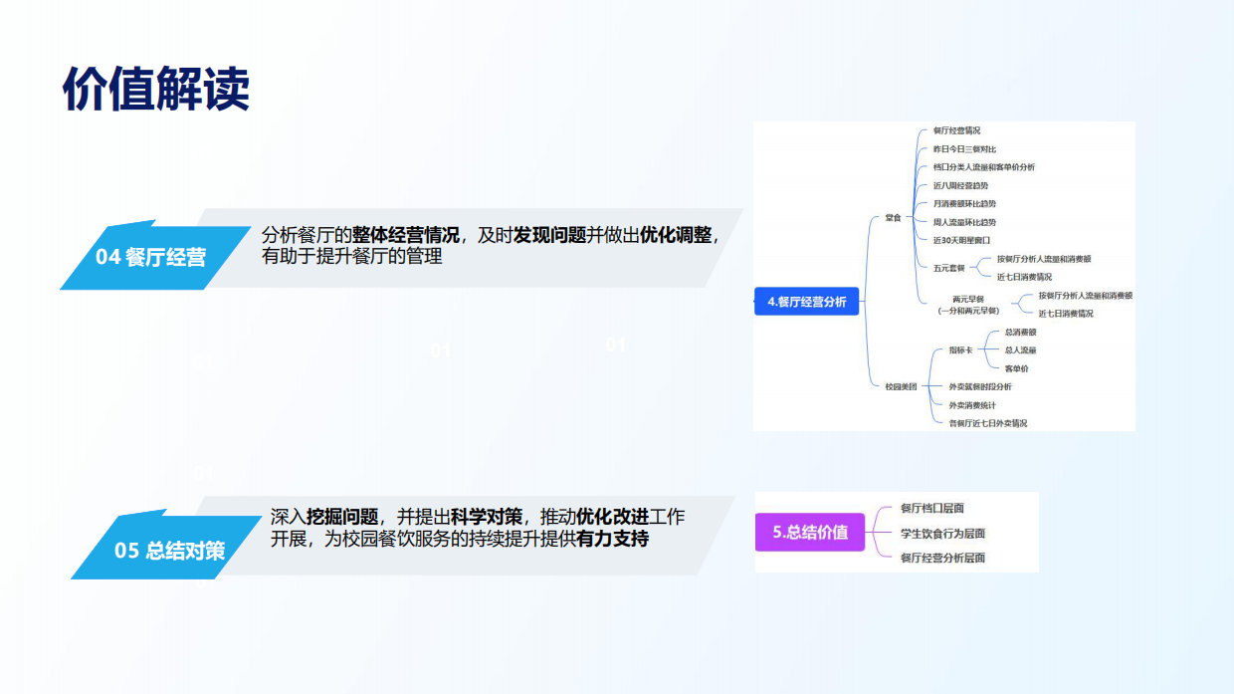Select the purple "5.总结价值" root node

[809, 533]
